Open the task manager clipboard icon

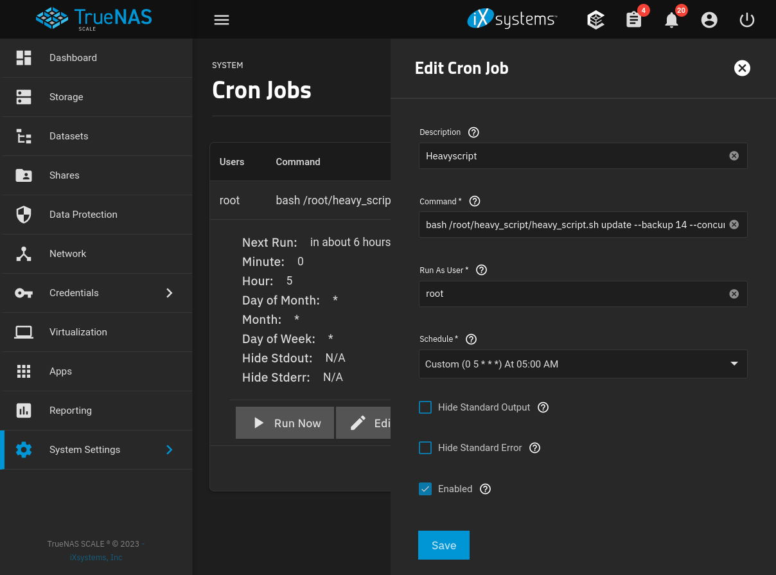[633, 20]
